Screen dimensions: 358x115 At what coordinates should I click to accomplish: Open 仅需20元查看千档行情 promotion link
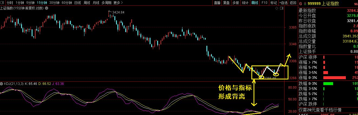click(320, 110)
